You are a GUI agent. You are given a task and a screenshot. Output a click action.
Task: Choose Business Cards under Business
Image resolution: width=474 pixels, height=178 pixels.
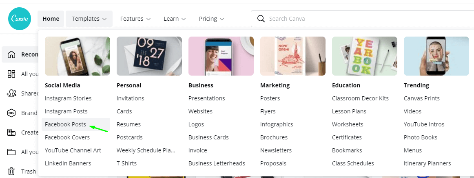[x=207, y=137]
